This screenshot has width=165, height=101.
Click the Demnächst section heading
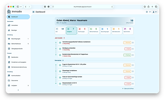click(x=58, y=60)
